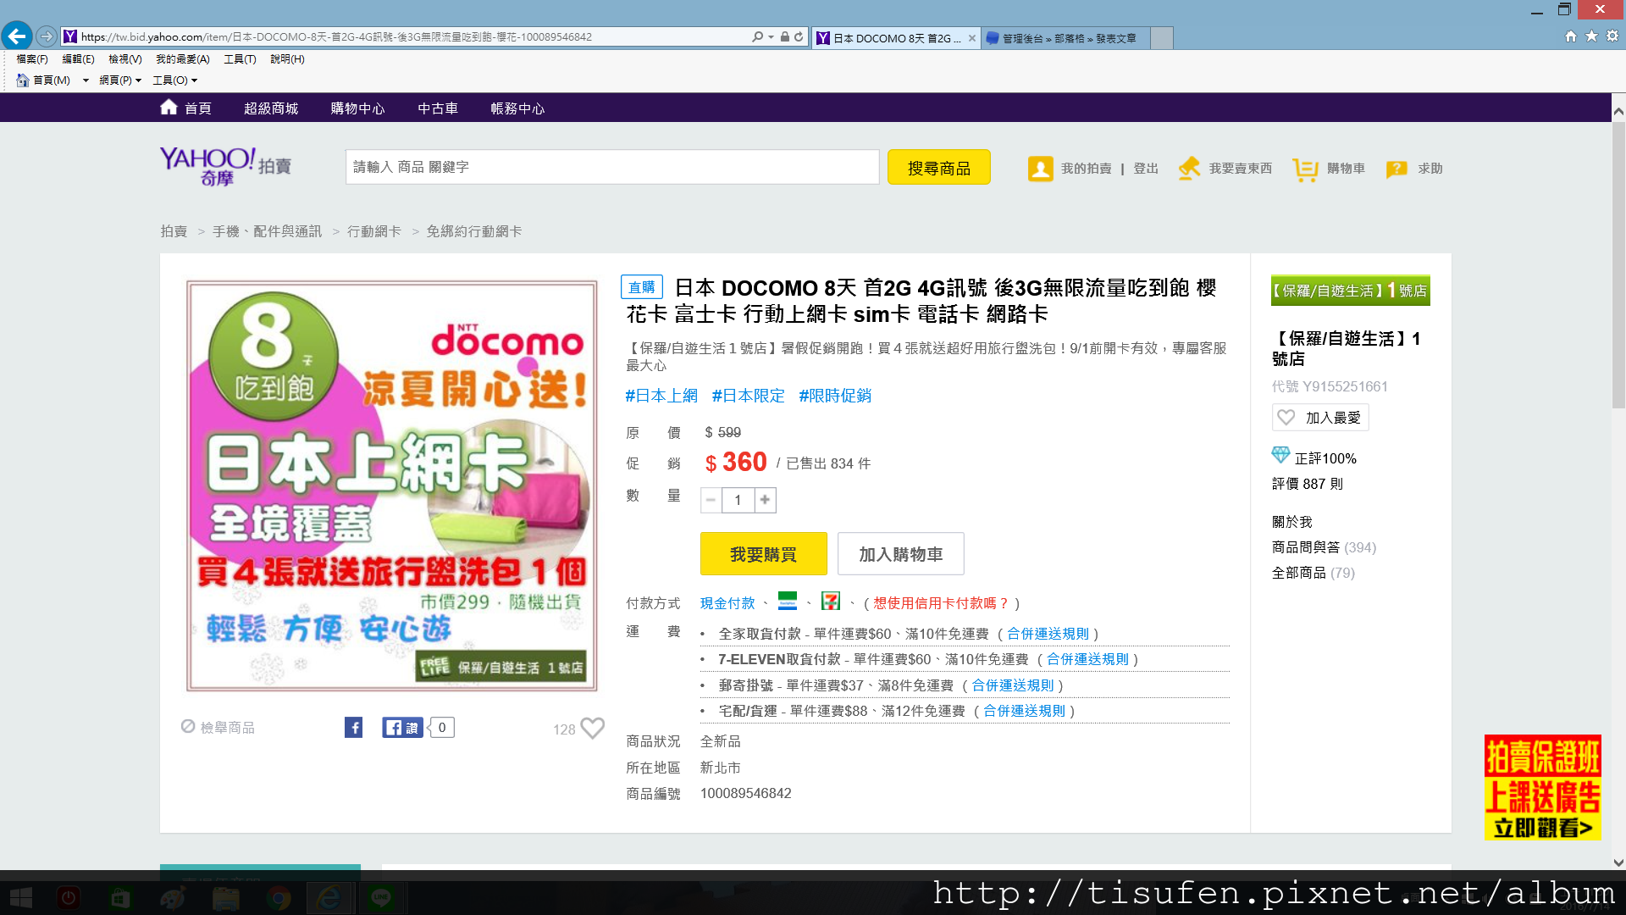This screenshot has height=915, width=1626.
Task: Open File Explorer from the taskbar
Action: click(225, 898)
